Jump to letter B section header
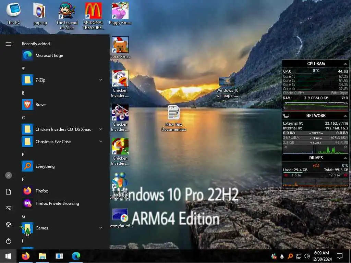Image resolution: width=351 pixels, height=263 pixels. pyautogui.click(x=23, y=93)
